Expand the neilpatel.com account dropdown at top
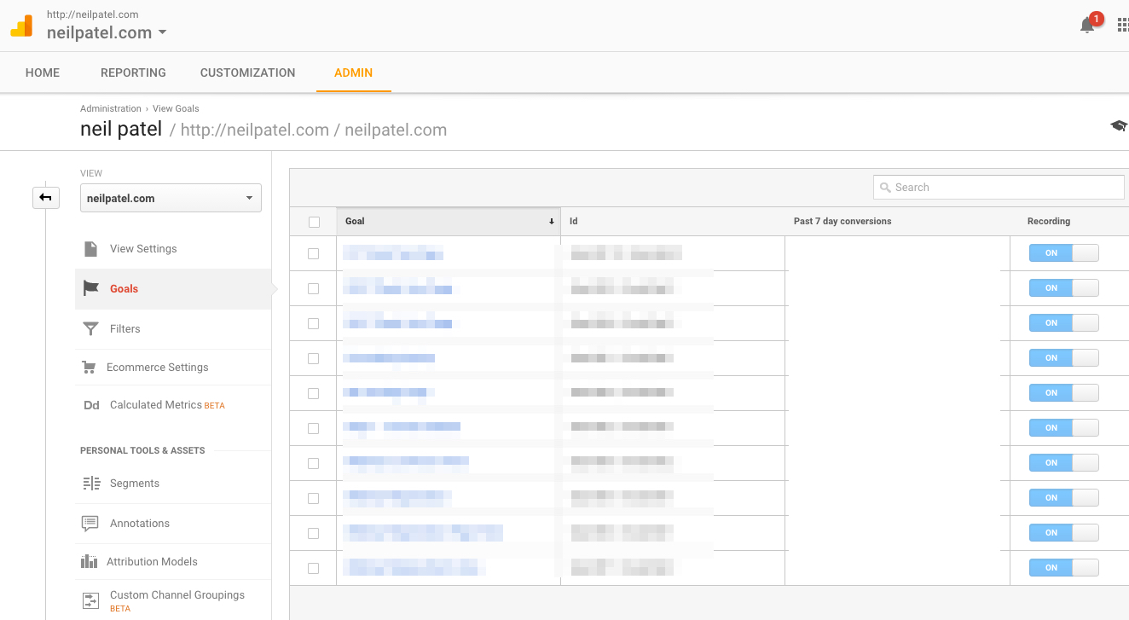The image size is (1129, 620). point(107,33)
